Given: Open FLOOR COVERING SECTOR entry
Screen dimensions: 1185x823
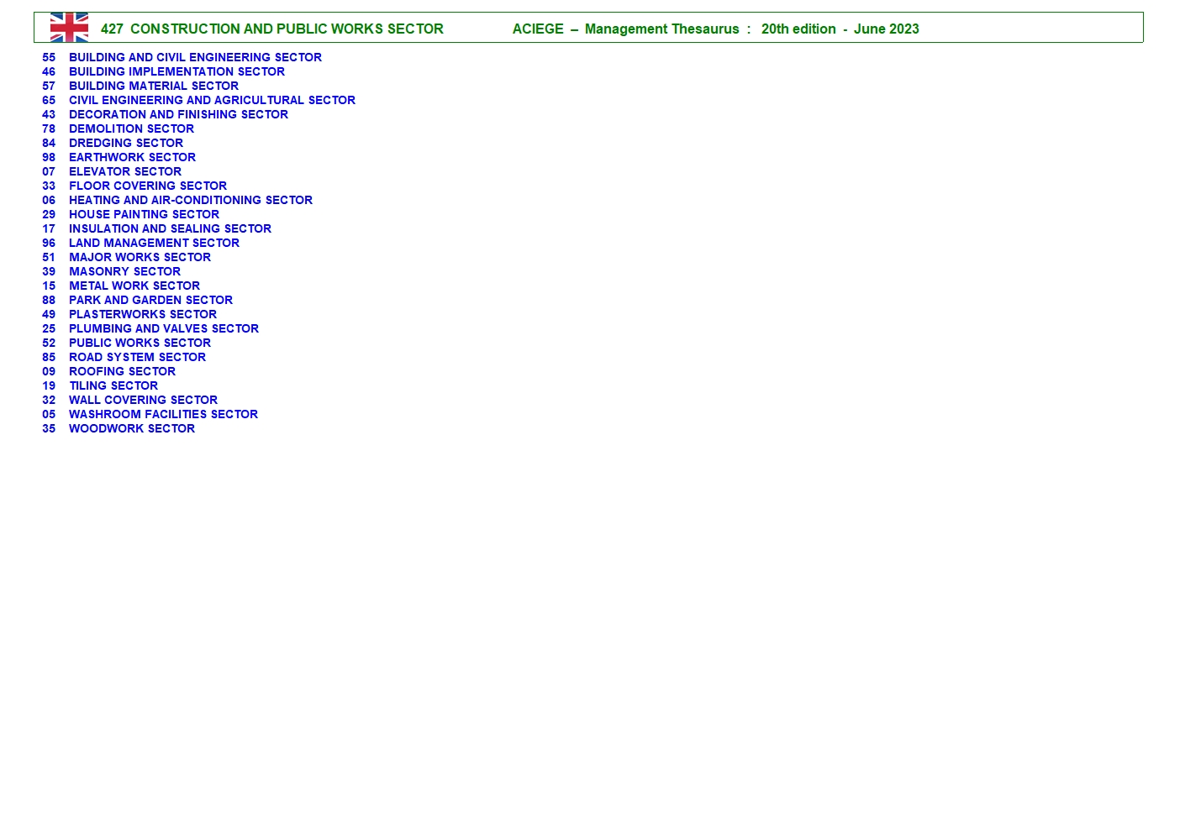Looking at the screenshot, I should pos(148,186).
